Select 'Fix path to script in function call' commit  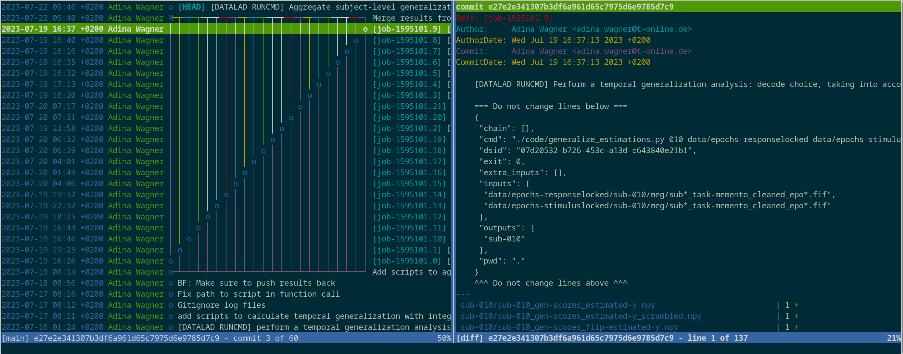pyautogui.click(x=258, y=294)
